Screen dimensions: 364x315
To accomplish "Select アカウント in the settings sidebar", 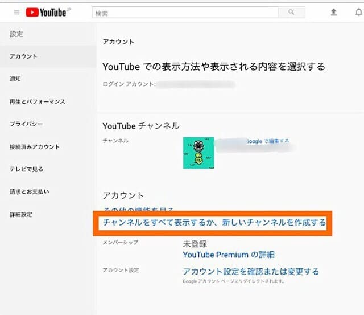I will click(48, 56).
